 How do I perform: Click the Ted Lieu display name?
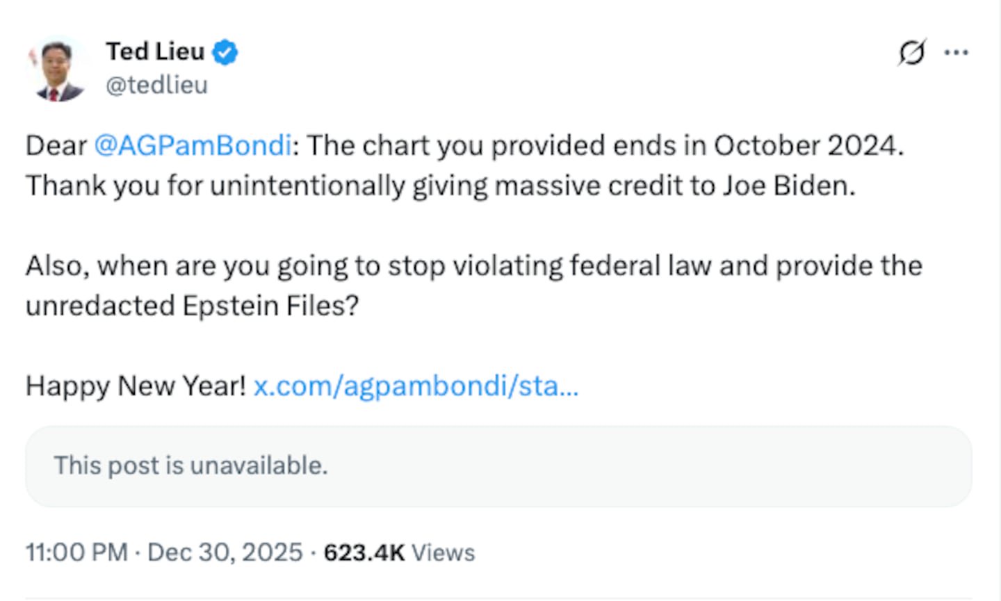click(155, 51)
